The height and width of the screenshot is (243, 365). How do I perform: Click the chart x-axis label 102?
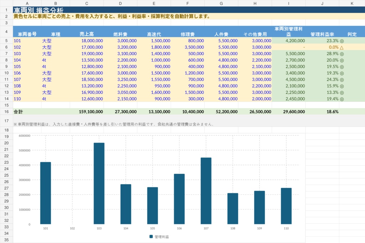[72, 228]
